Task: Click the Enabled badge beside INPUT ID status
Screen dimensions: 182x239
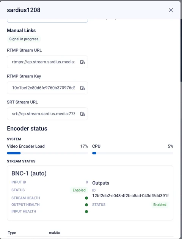Action: [x=79, y=190]
